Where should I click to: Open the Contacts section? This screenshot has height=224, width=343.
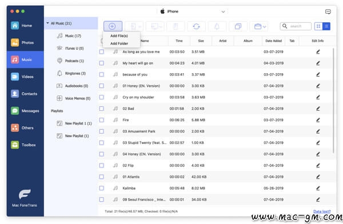click(25, 94)
